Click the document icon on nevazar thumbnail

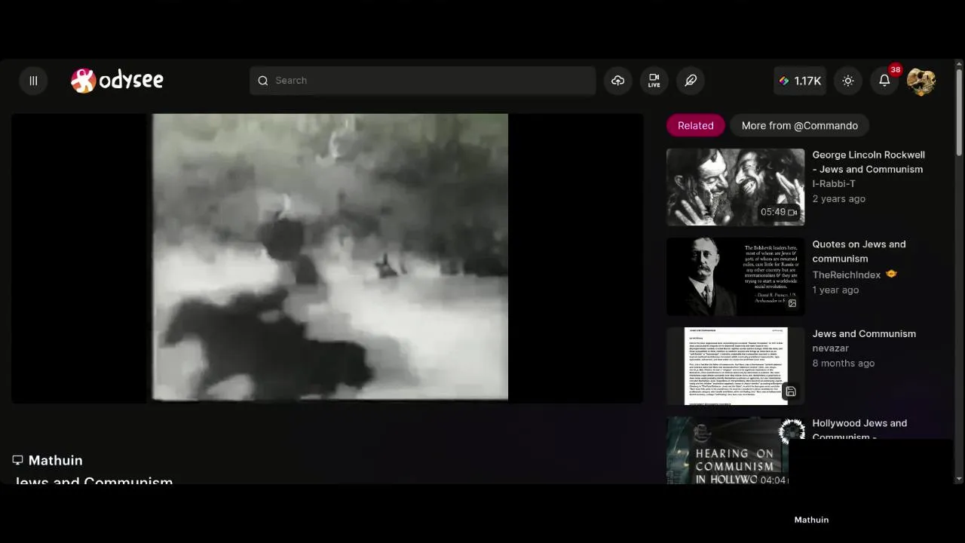point(790,391)
